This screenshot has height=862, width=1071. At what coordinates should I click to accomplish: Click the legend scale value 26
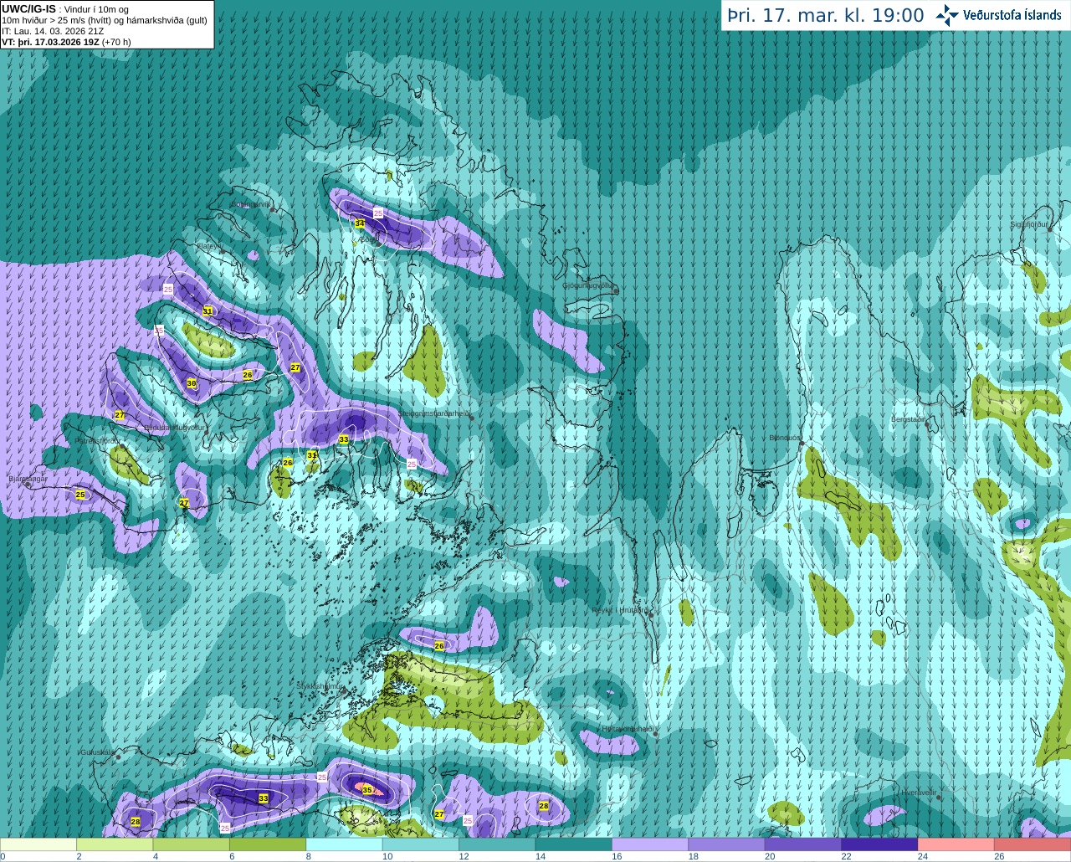click(999, 856)
